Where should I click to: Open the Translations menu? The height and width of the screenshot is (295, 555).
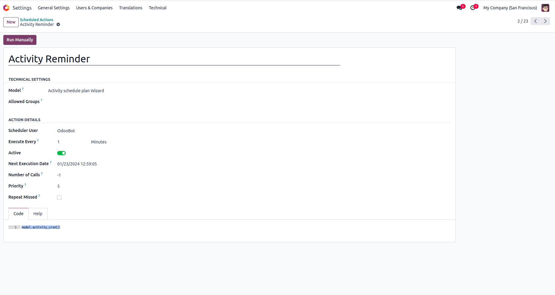point(131,8)
